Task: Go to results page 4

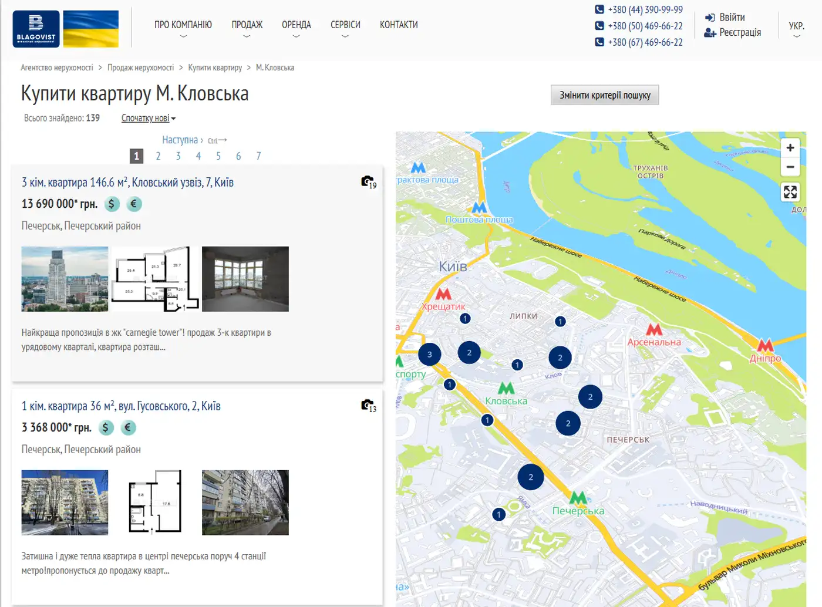Action: pos(198,156)
